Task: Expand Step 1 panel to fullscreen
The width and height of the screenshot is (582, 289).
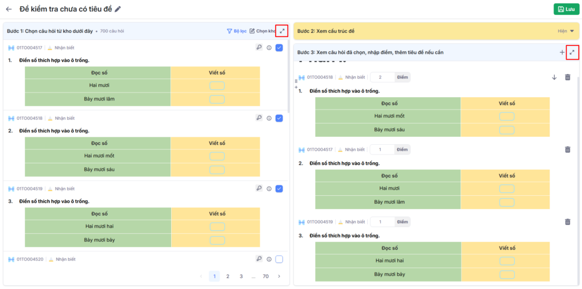Action: click(x=282, y=31)
